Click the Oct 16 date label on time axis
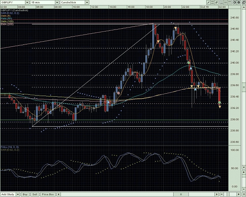 (205, 7)
